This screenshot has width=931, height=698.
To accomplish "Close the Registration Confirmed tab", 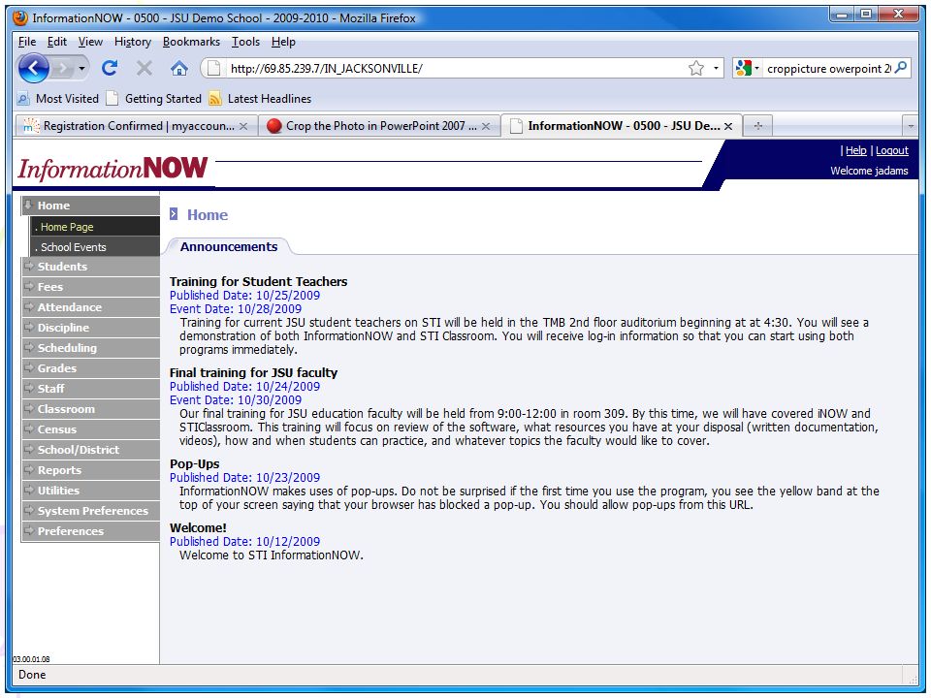I will (x=243, y=126).
